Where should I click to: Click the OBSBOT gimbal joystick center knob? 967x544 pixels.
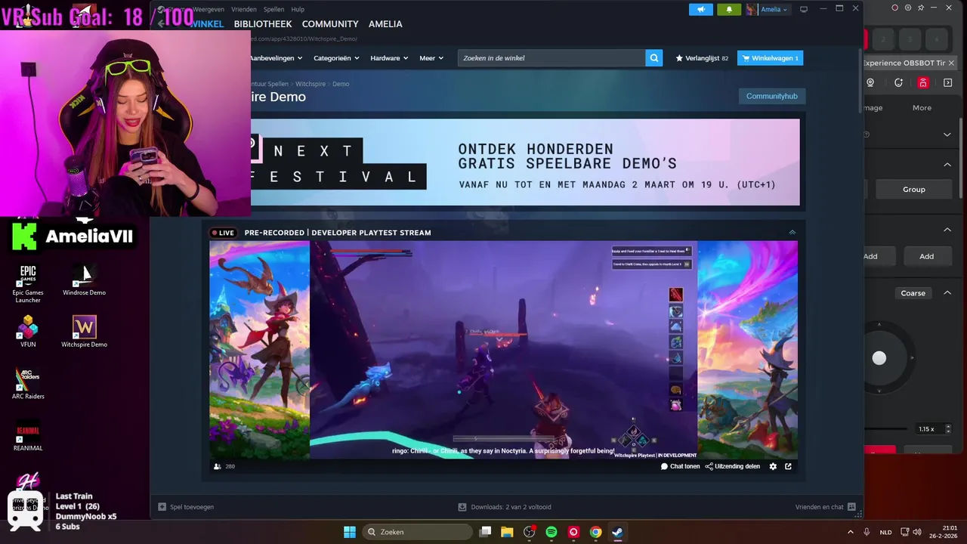[x=879, y=358]
